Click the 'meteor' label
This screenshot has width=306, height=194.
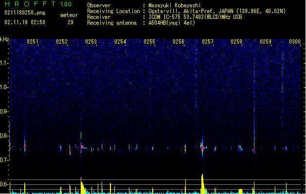(x=69, y=15)
